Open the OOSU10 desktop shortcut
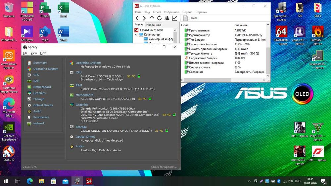 click(9, 154)
